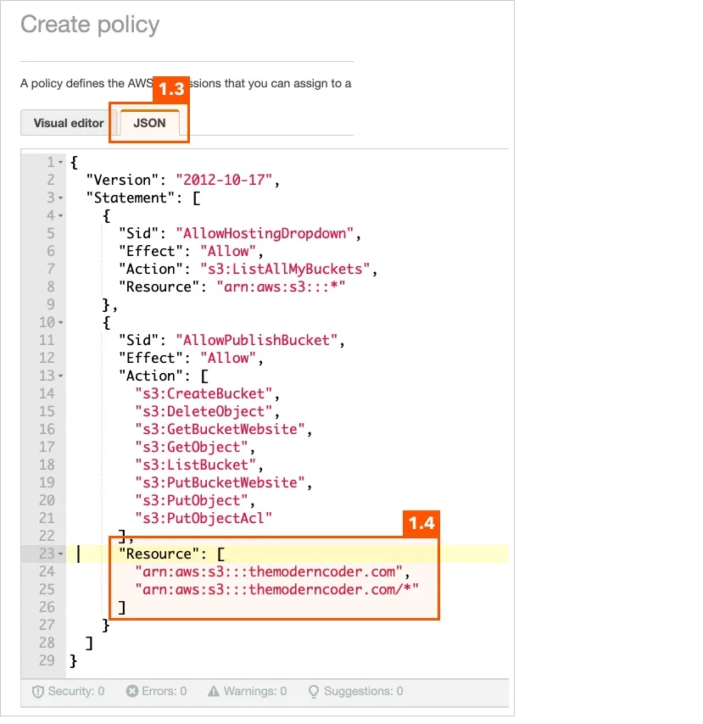Image resolution: width=703 pixels, height=724 pixels.
Task: Click the Warnings triangle icon
Action: point(214,691)
